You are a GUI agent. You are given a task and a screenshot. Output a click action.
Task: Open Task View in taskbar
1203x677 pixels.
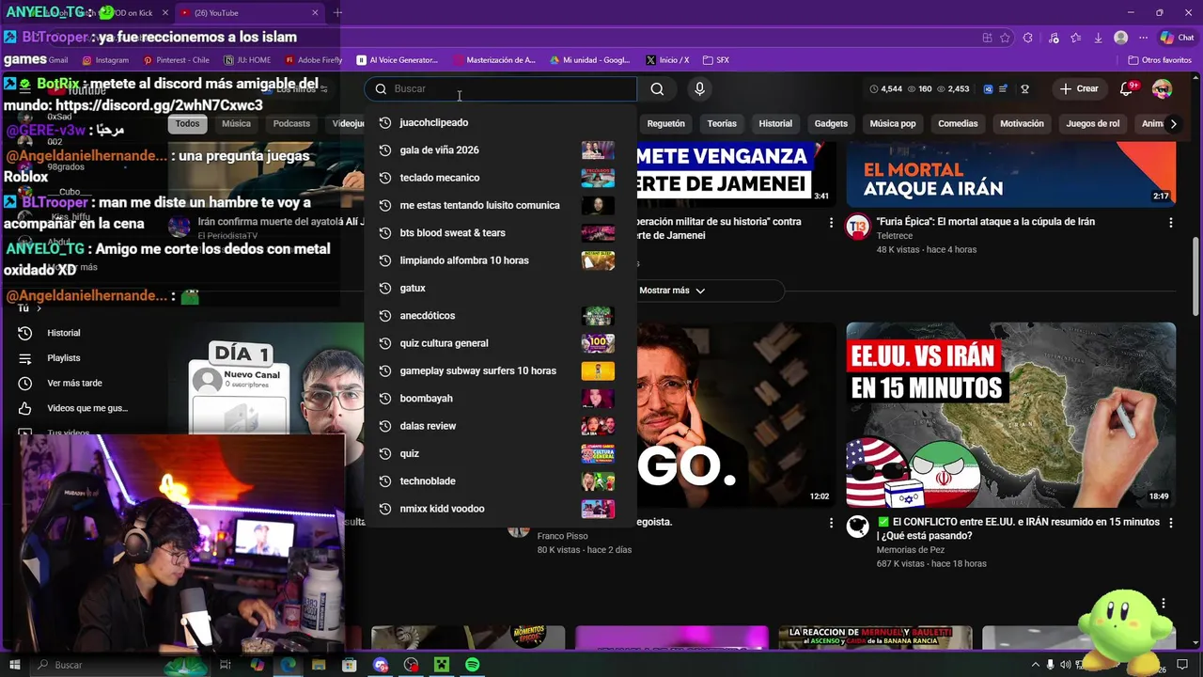(226, 665)
